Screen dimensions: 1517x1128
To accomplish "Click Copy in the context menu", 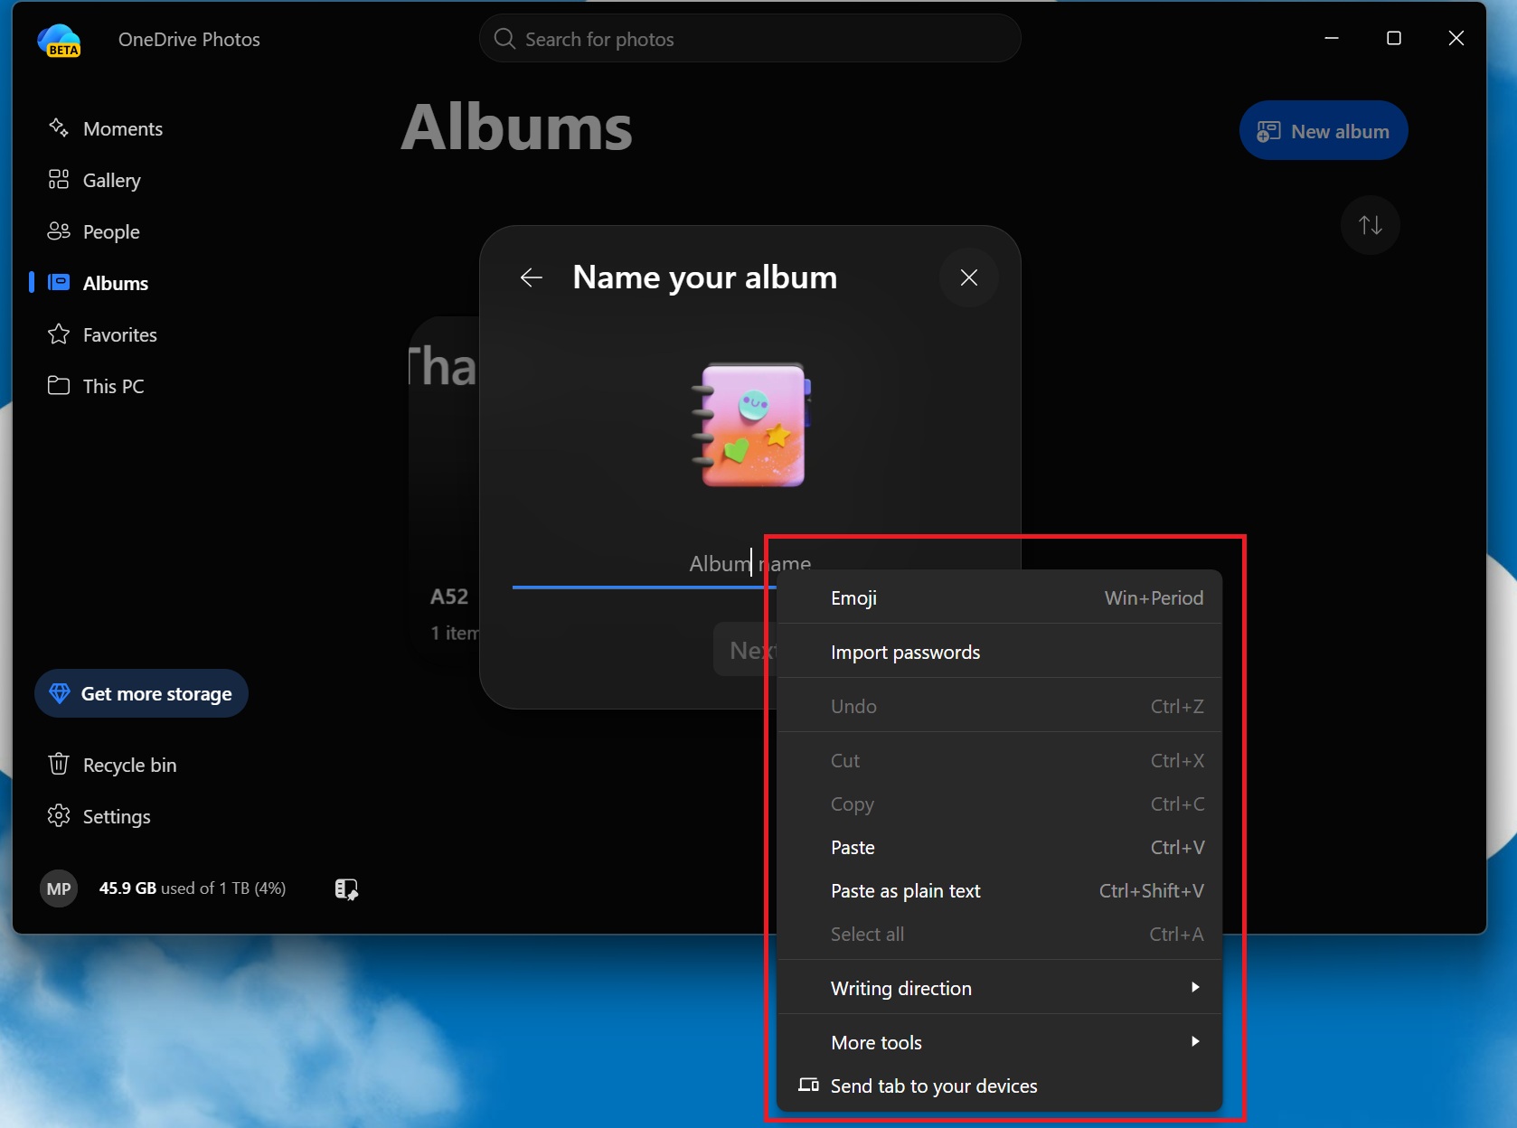I will click(999, 804).
